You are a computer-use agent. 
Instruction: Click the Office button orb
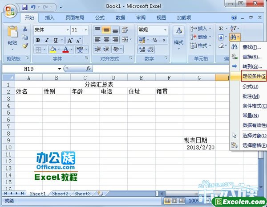[x=10, y=11]
